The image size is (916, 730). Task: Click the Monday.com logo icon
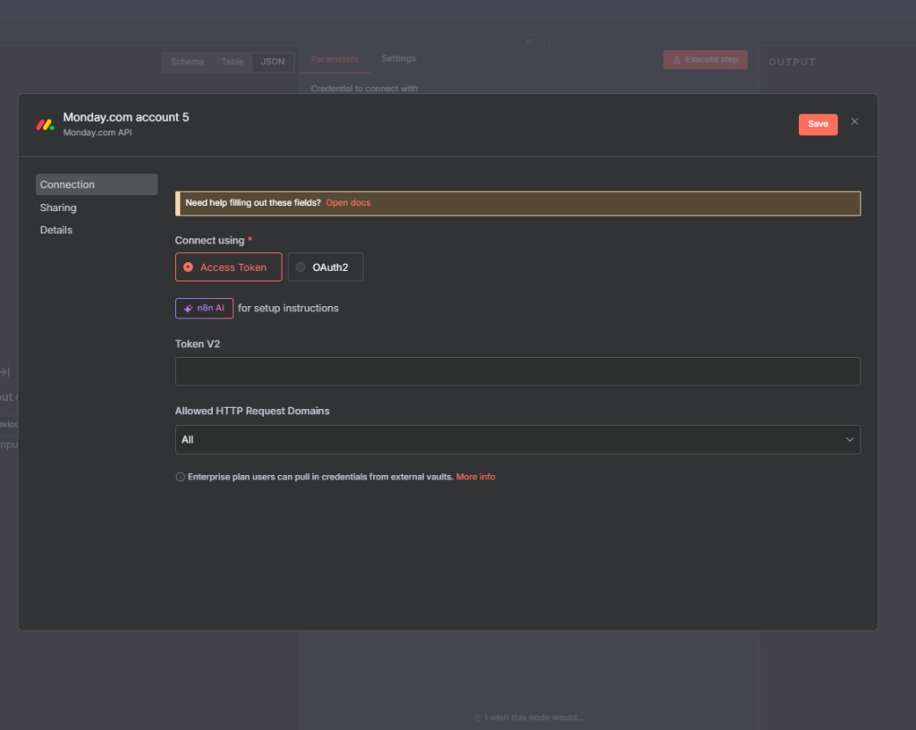pyautogui.click(x=45, y=124)
